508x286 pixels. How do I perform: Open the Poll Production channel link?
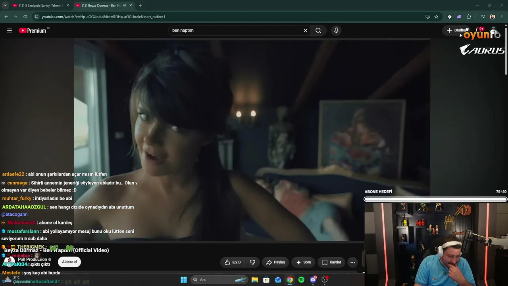click(33, 259)
